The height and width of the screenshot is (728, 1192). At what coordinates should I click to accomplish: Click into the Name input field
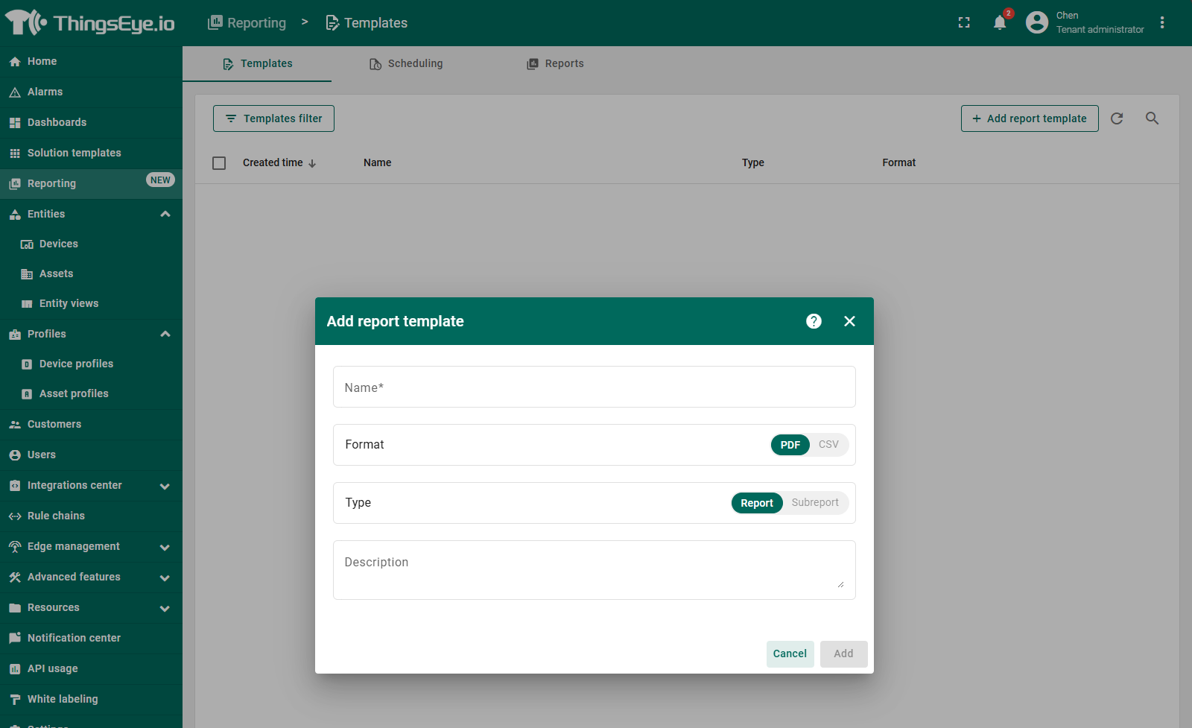click(594, 387)
